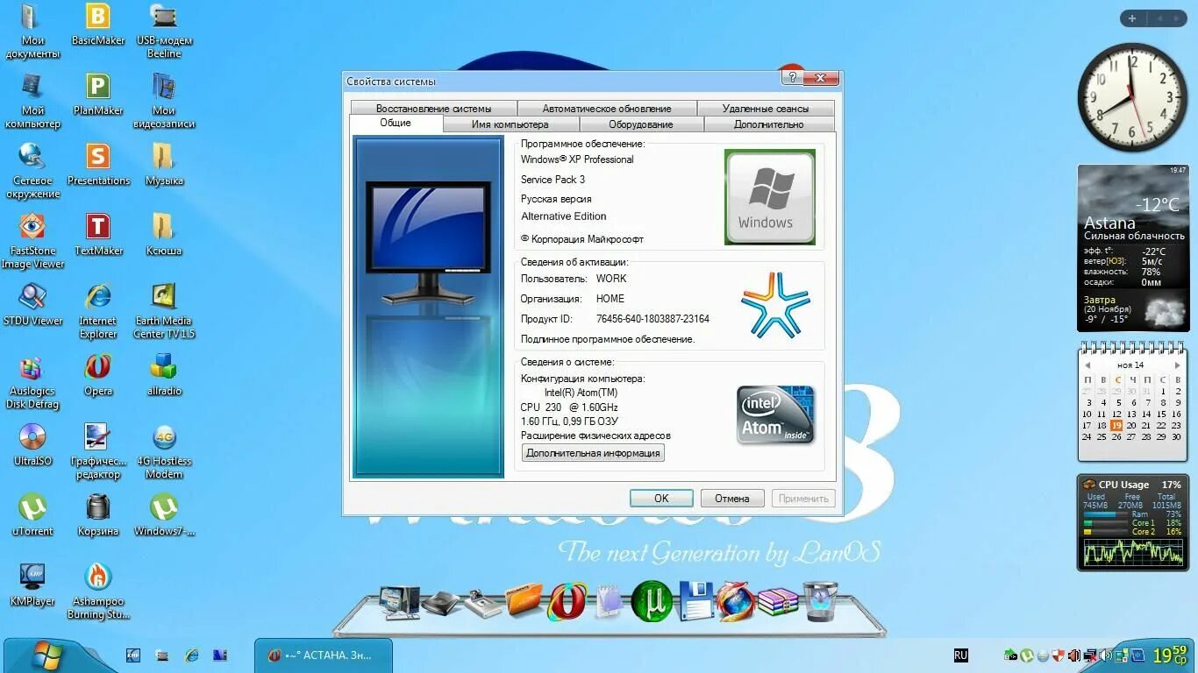Launch Auslogics Disk Defrag shortcut

[32, 382]
